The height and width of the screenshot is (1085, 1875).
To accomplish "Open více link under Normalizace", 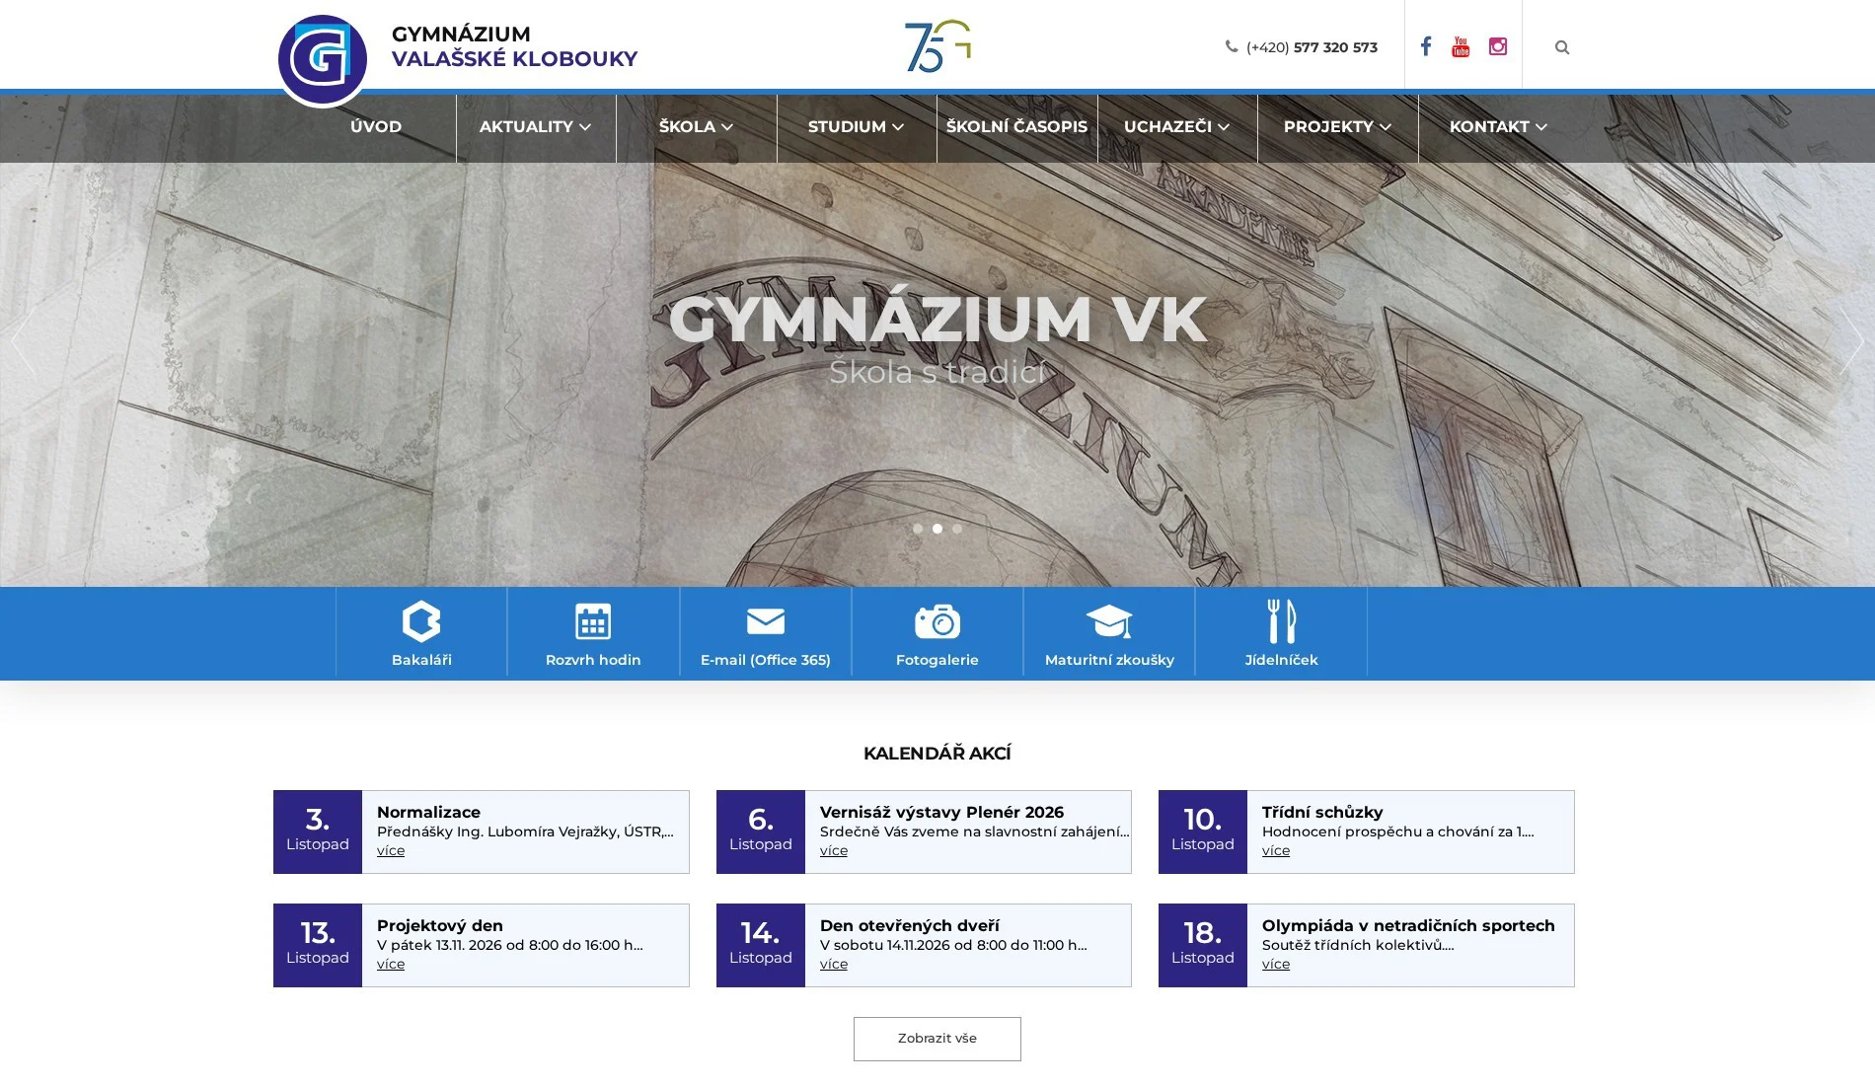I will pyautogui.click(x=391, y=851).
